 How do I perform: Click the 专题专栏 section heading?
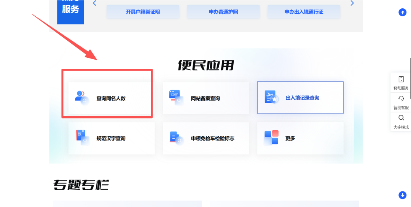click(81, 185)
